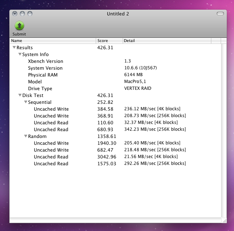This screenshot has width=234, height=231.
Task: Select the Drive Type row
Action: [x=115, y=88]
